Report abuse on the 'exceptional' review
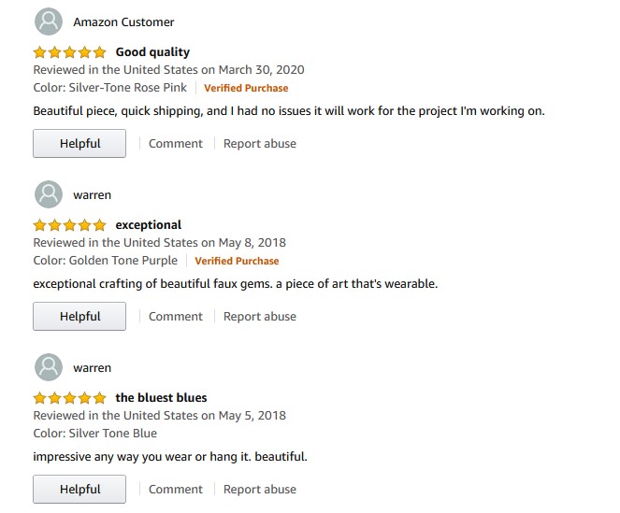Viewport: 620px width, 513px height. [259, 317]
